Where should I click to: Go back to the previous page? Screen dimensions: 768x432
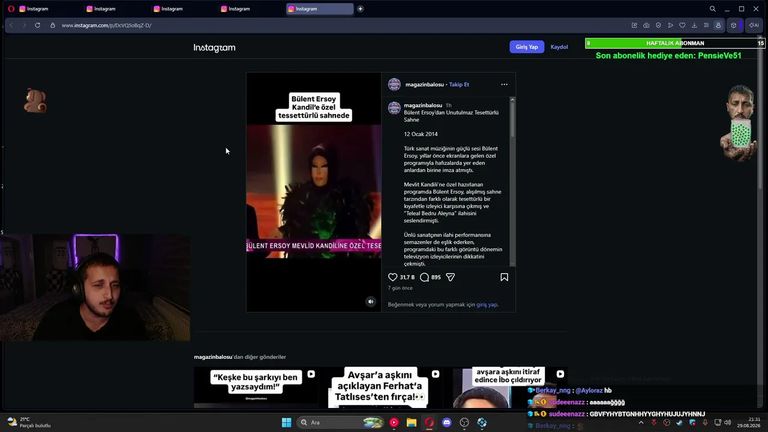11,25
